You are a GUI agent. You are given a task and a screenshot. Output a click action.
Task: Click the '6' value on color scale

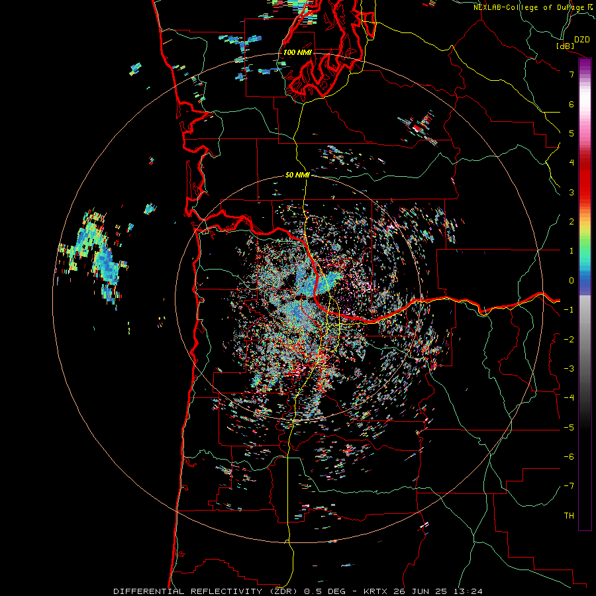[x=571, y=104]
